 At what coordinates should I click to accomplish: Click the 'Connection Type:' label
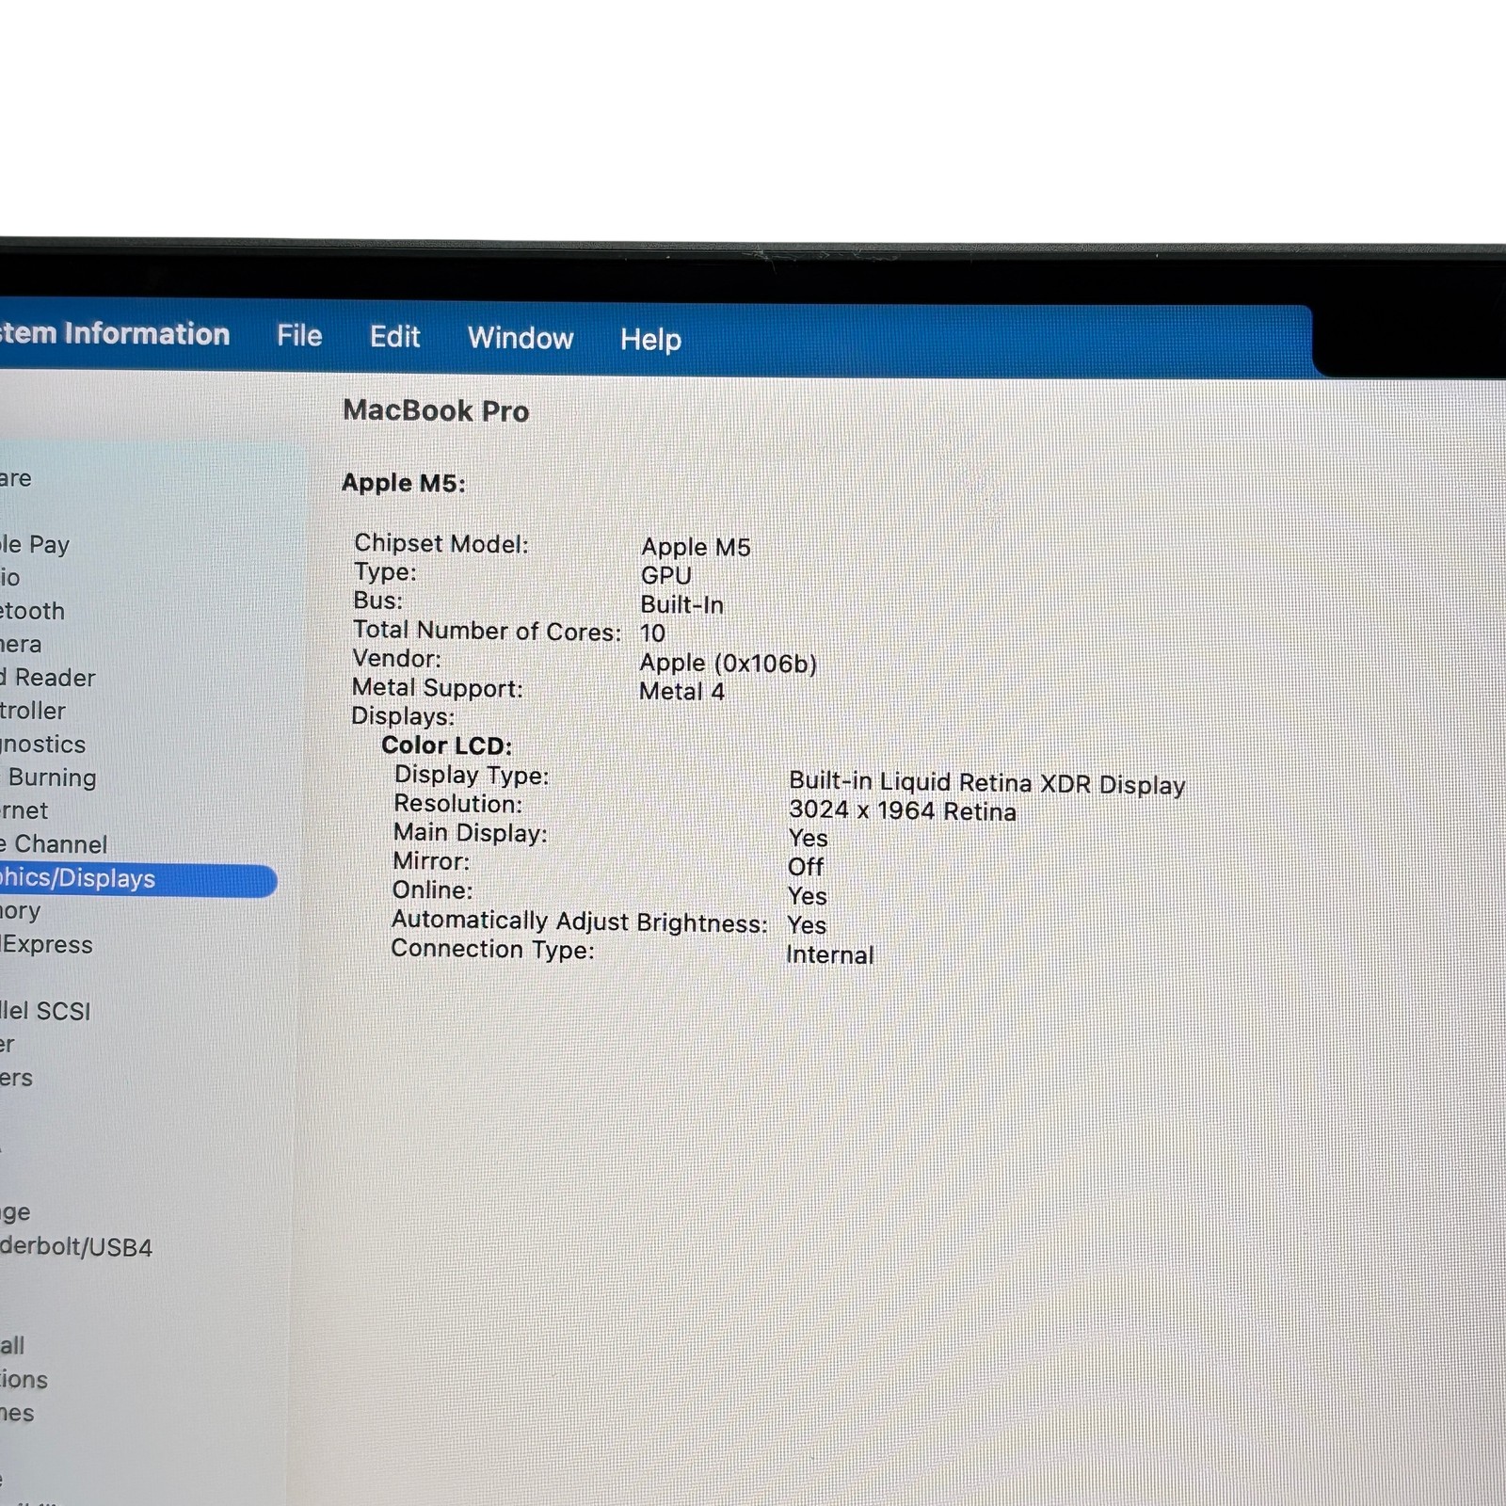(x=492, y=949)
